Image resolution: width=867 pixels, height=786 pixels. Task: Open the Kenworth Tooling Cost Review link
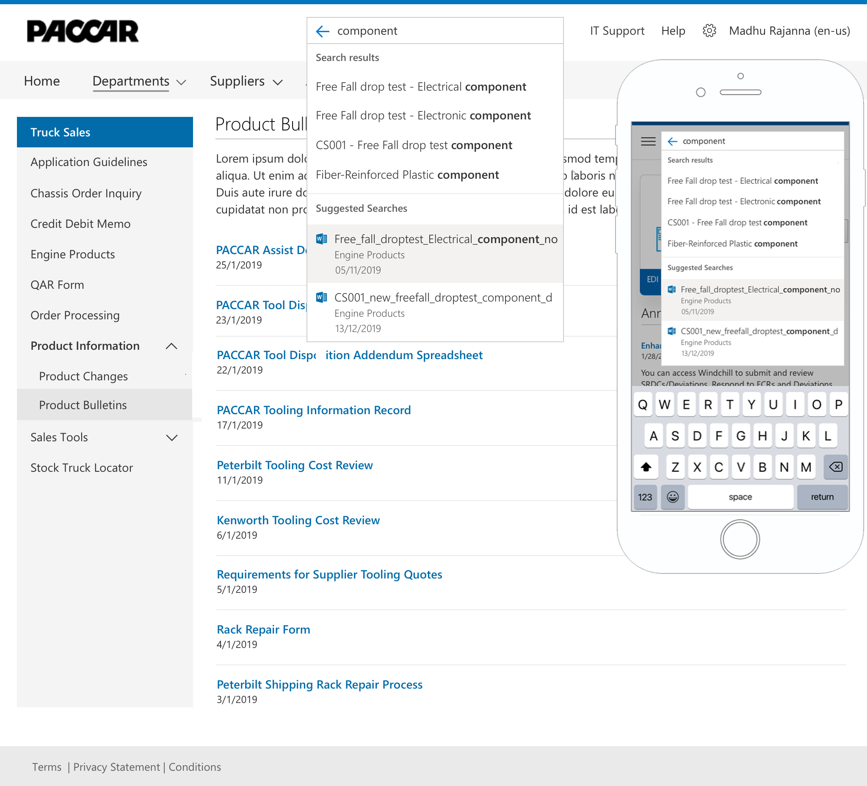click(x=298, y=520)
